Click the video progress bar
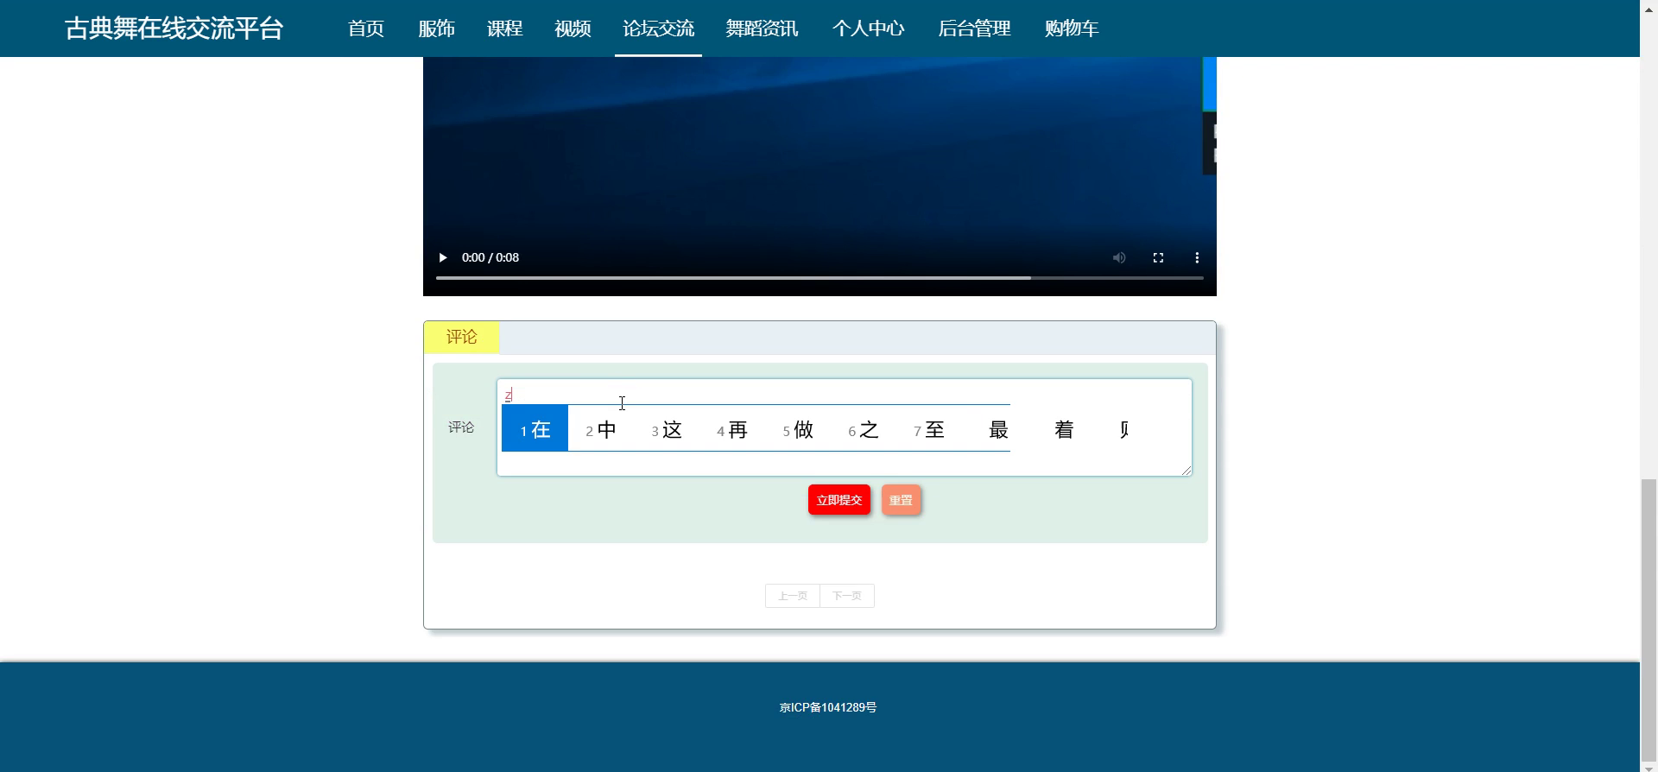Screen dimensions: 1658x772 (x=820, y=278)
